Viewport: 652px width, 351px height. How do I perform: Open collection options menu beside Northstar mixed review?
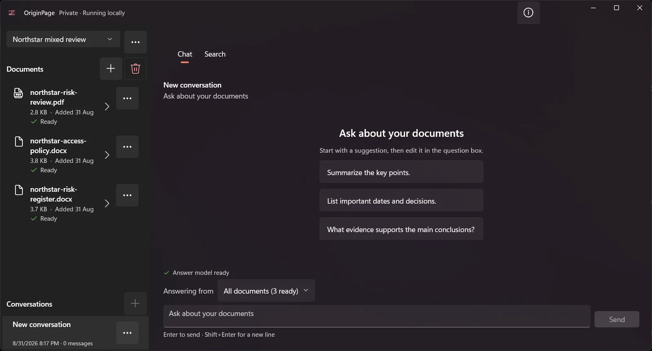click(x=135, y=42)
